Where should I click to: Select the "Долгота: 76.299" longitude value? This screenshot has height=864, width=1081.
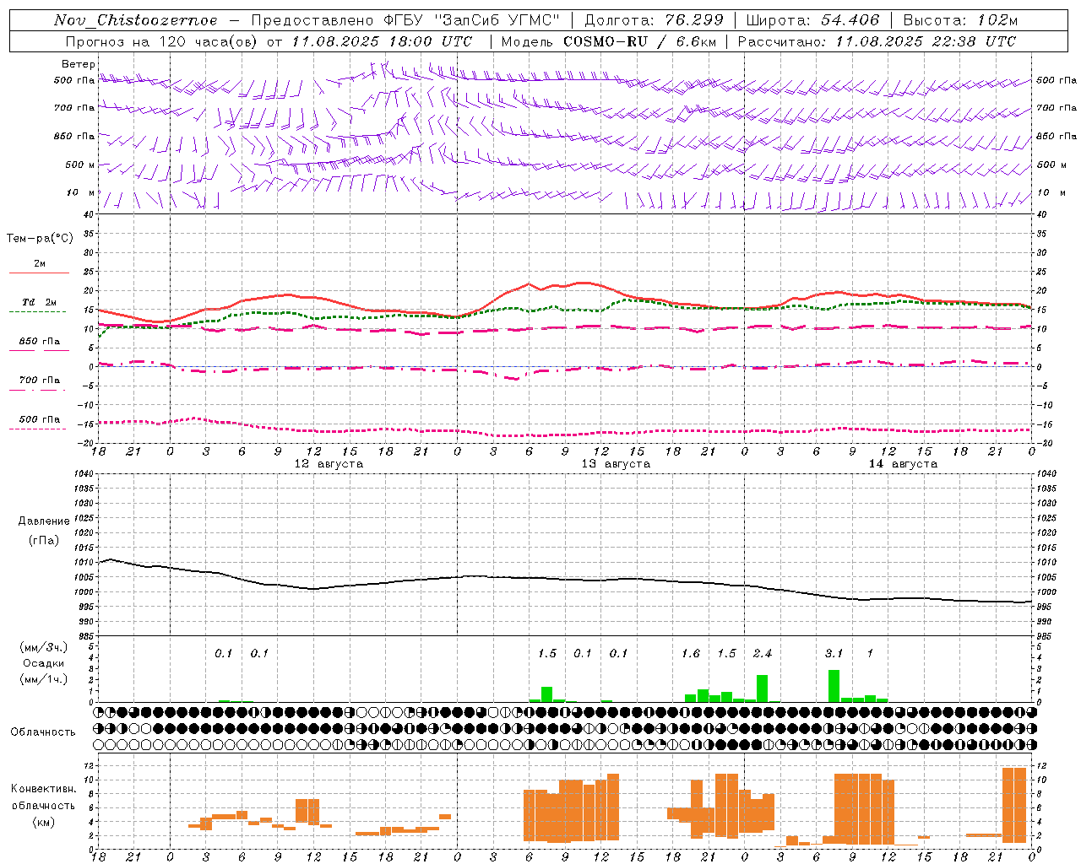click(x=654, y=20)
